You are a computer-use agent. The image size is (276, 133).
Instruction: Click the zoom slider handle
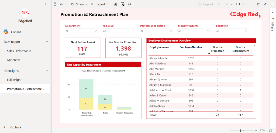240,131
